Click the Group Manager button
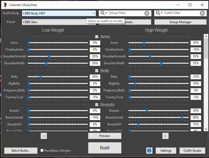 click(180, 22)
